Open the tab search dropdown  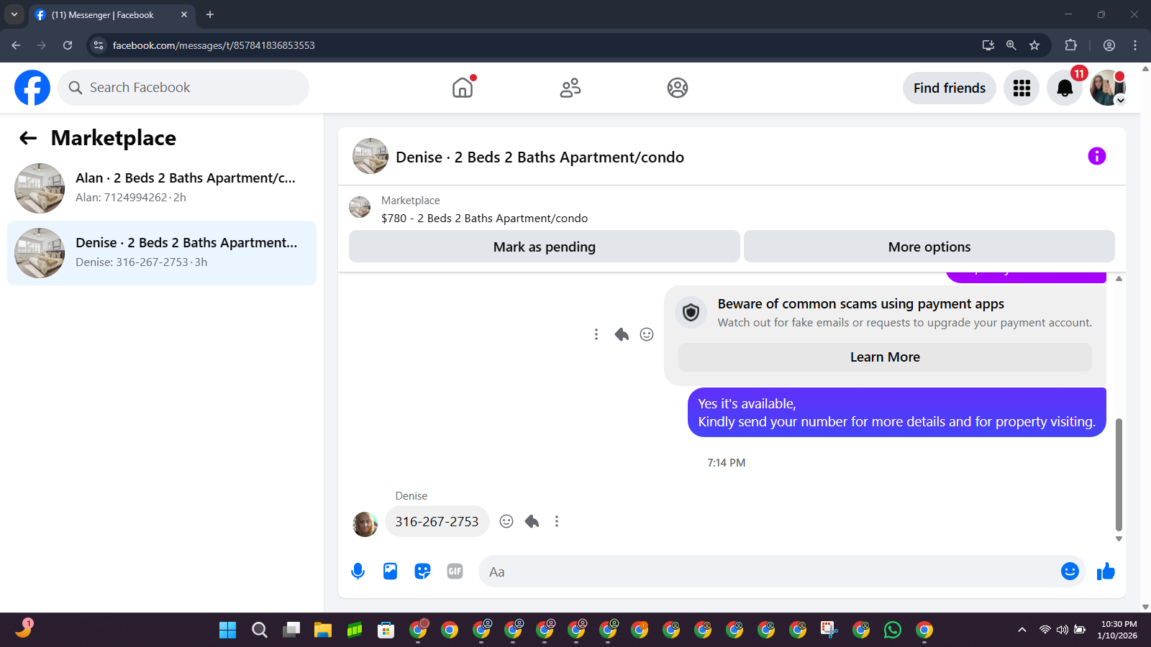14,14
